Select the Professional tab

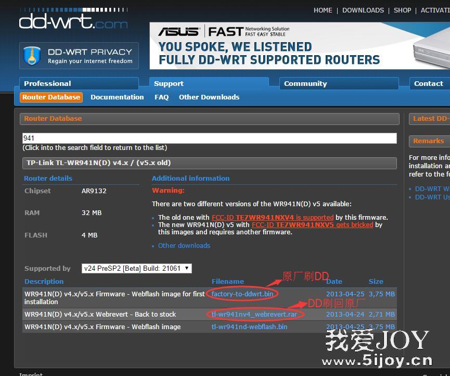click(x=79, y=84)
